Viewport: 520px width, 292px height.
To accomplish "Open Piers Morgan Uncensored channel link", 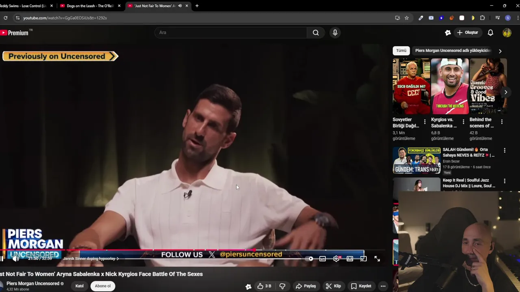I will tap(33, 283).
